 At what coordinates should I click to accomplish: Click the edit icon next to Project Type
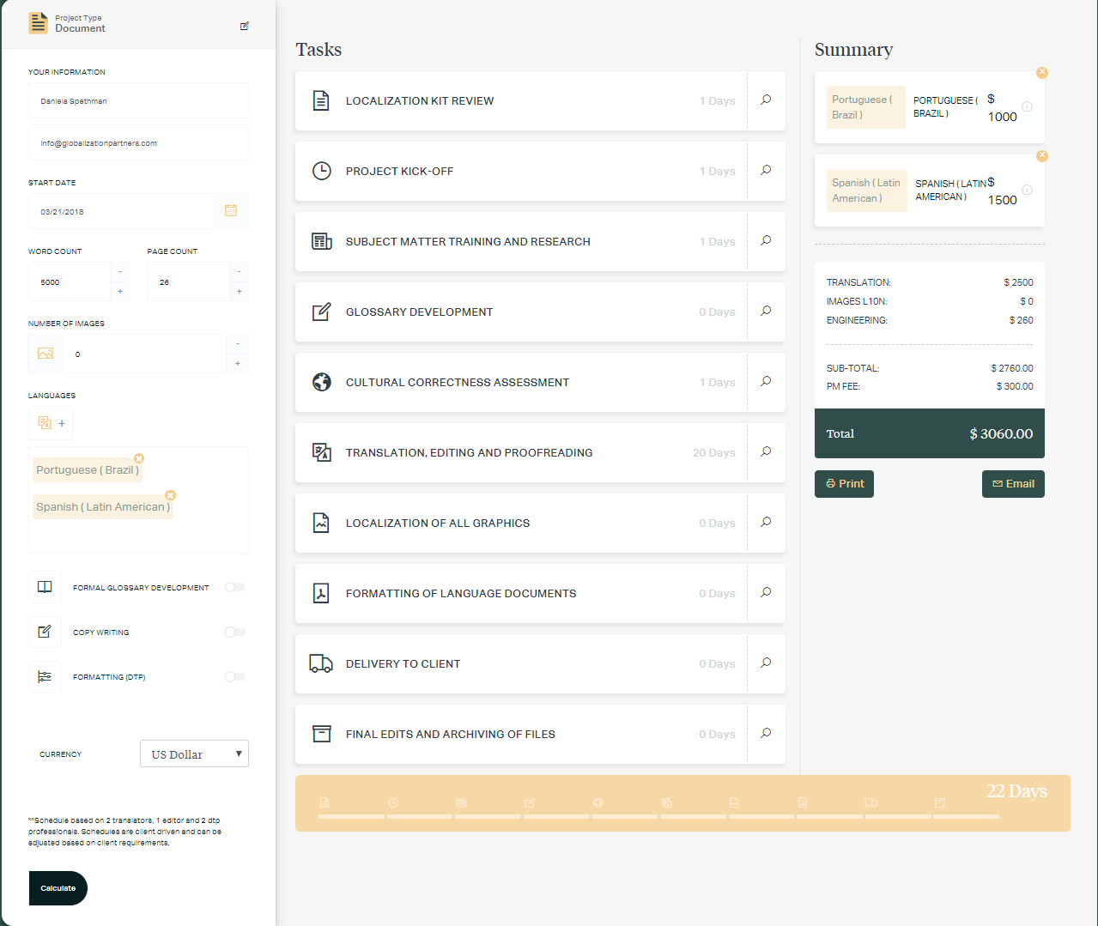tap(245, 27)
